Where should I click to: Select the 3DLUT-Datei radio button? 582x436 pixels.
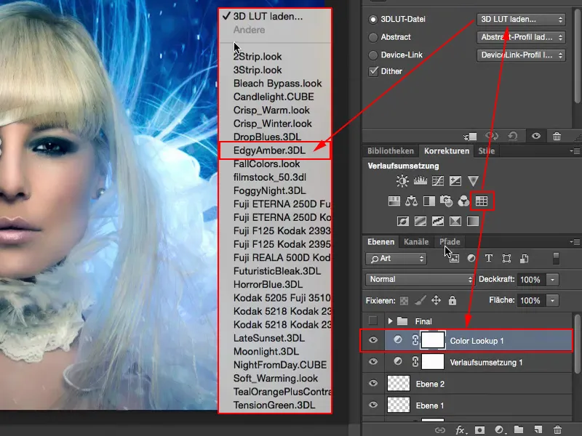click(x=373, y=20)
